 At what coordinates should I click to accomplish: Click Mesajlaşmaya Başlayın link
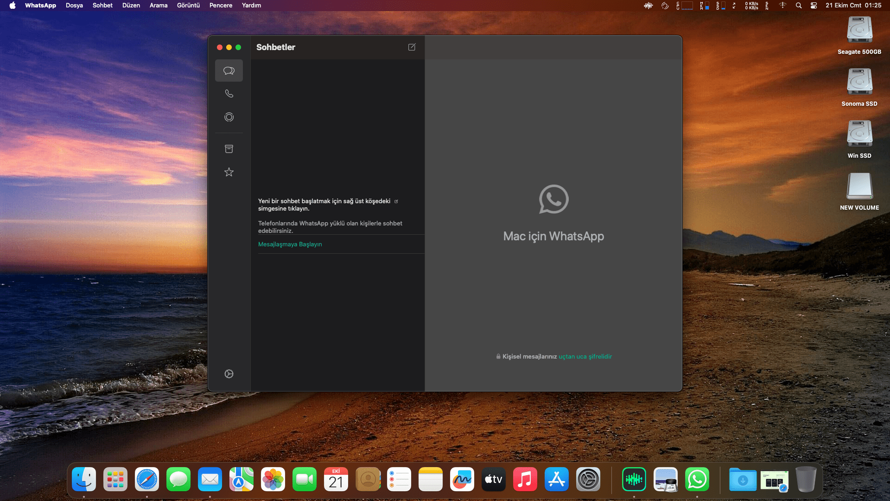pyautogui.click(x=290, y=244)
